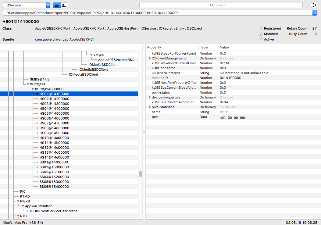Switch to the list (outline) view icon
The width and height of the screenshot is (321, 225).
point(57,5)
